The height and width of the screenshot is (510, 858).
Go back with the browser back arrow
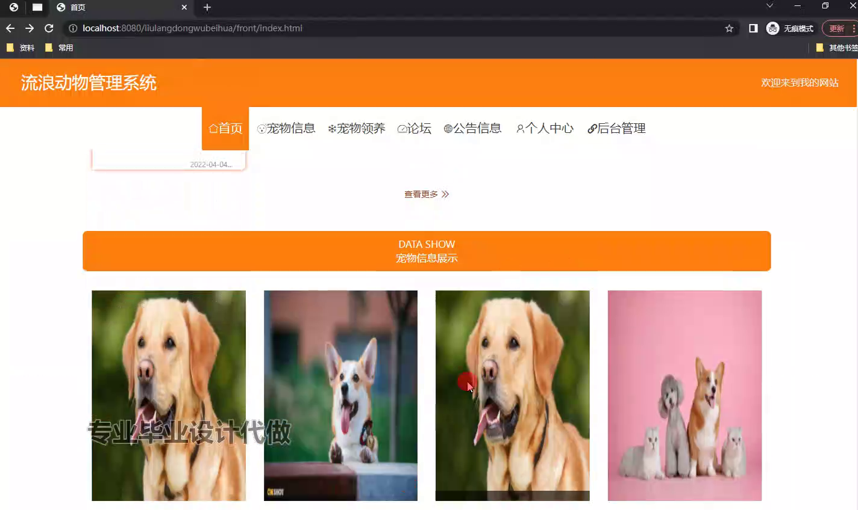(x=10, y=28)
